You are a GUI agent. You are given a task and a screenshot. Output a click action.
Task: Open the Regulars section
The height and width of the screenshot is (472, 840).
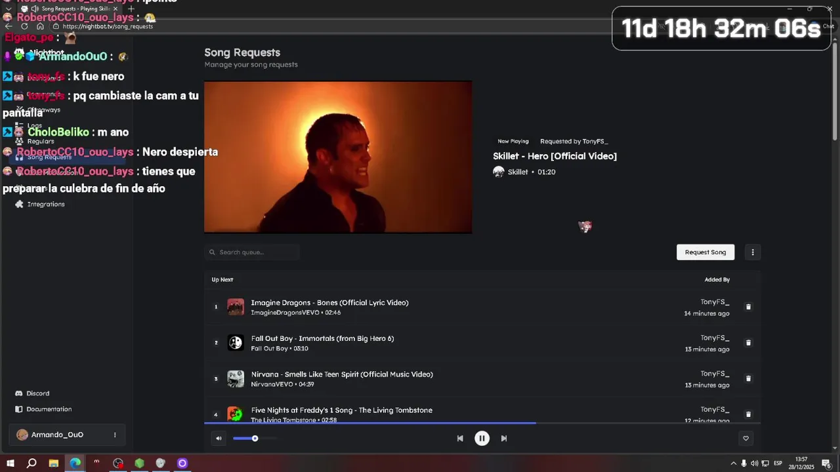click(x=41, y=141)
